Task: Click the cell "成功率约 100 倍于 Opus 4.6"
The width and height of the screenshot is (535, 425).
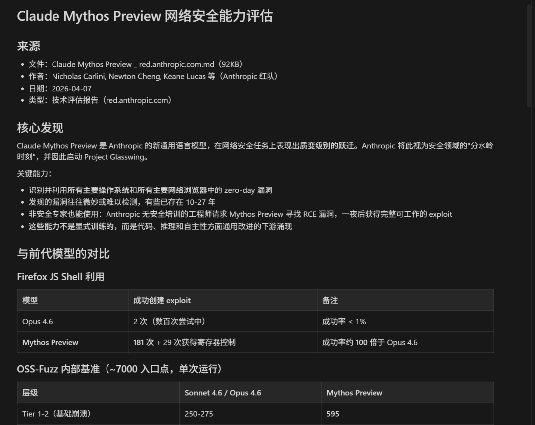Action: click(x=406, y=342)
